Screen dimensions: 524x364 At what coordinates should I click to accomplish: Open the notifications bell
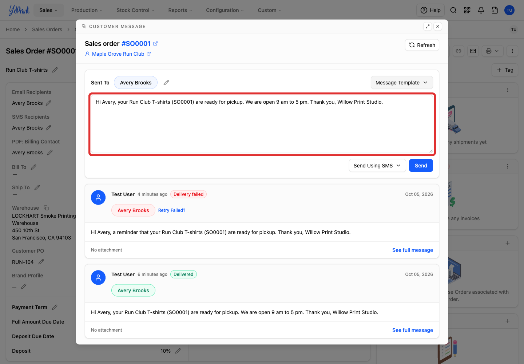pyautogui.click(x=481, y=10)
